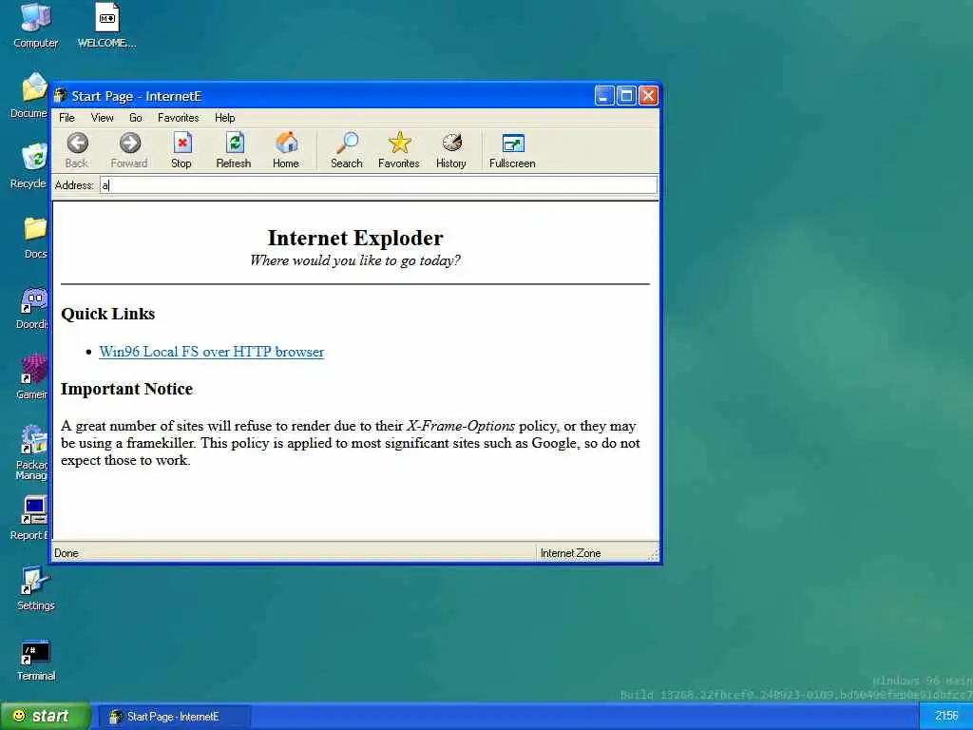The image size is (973, 730).
Task: Open the WELCOME markdown file icon
Action: 106,17
